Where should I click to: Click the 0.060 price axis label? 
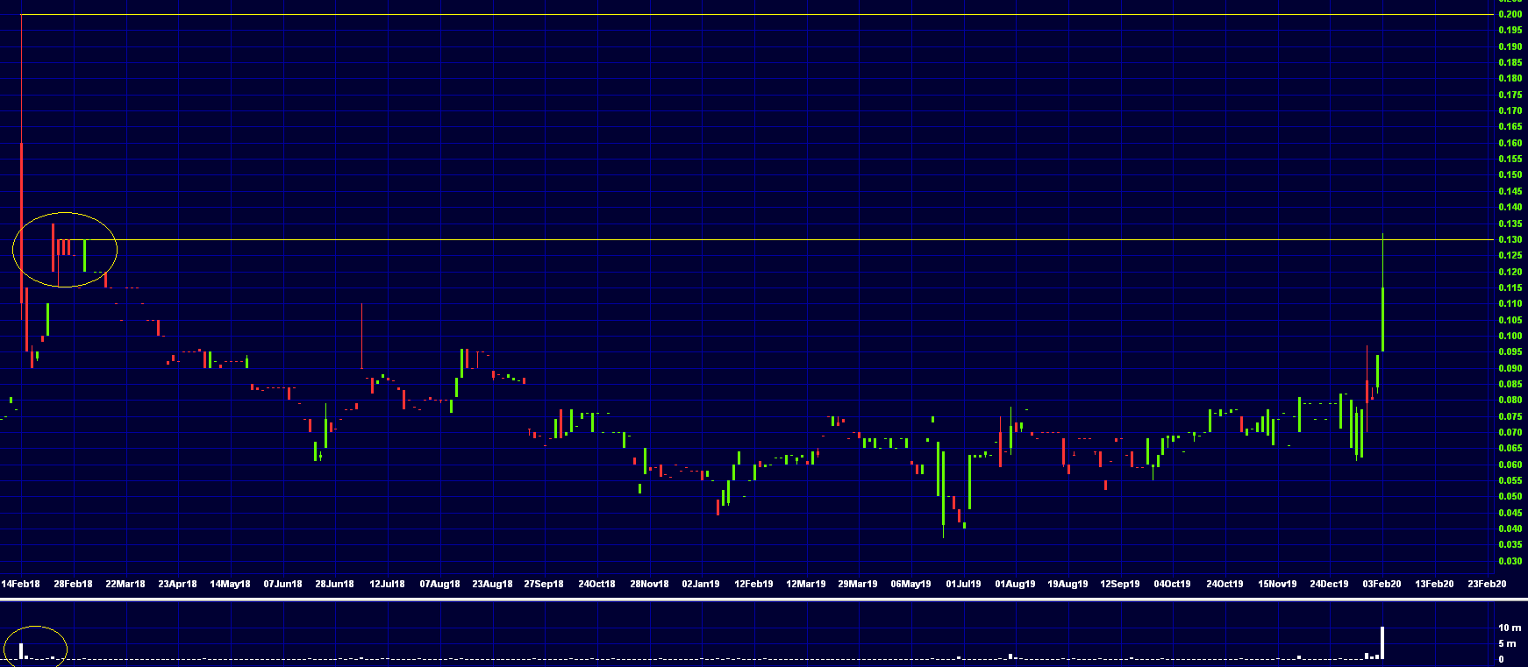coord(1510,465)
